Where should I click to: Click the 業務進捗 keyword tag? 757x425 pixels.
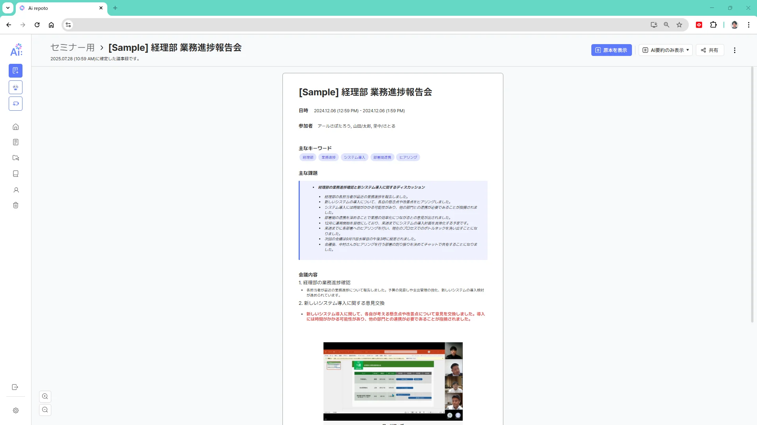[329, 158]
